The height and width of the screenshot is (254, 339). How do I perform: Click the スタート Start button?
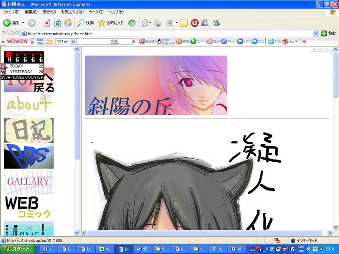point(18,249)
